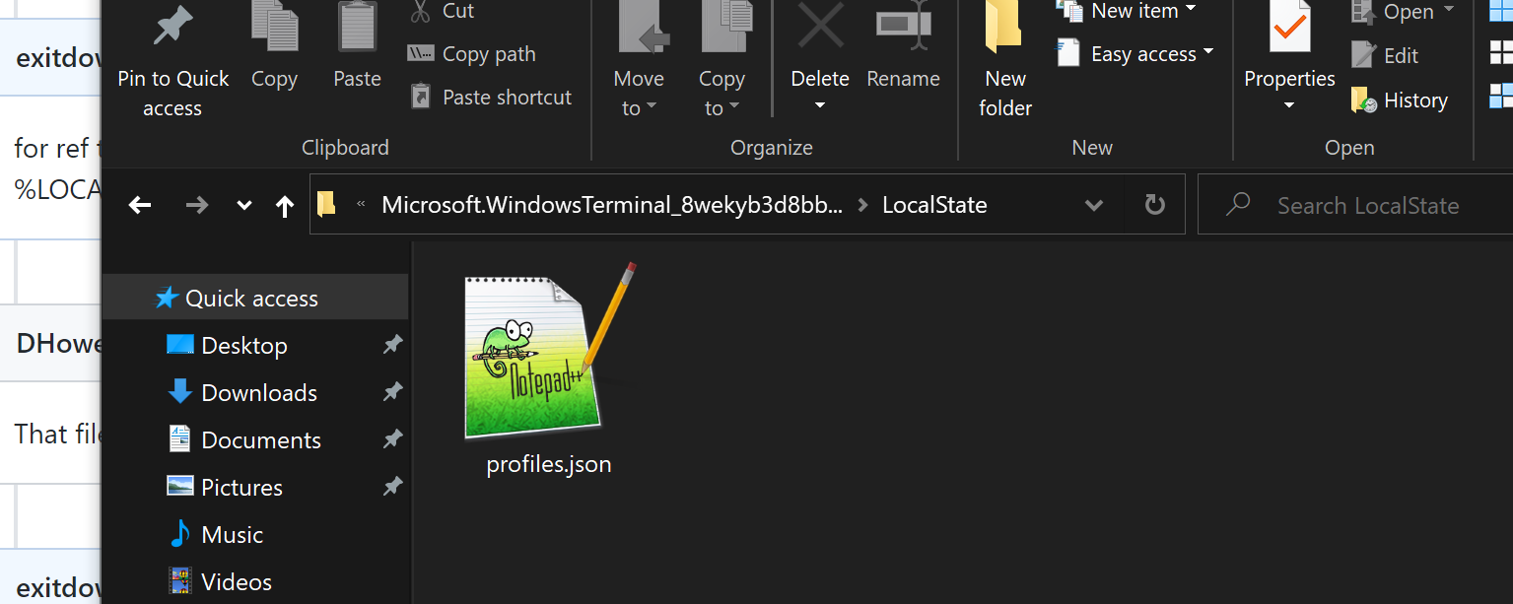Expand the Delete options arrow

pyautogui.click(x=820, y=105)
